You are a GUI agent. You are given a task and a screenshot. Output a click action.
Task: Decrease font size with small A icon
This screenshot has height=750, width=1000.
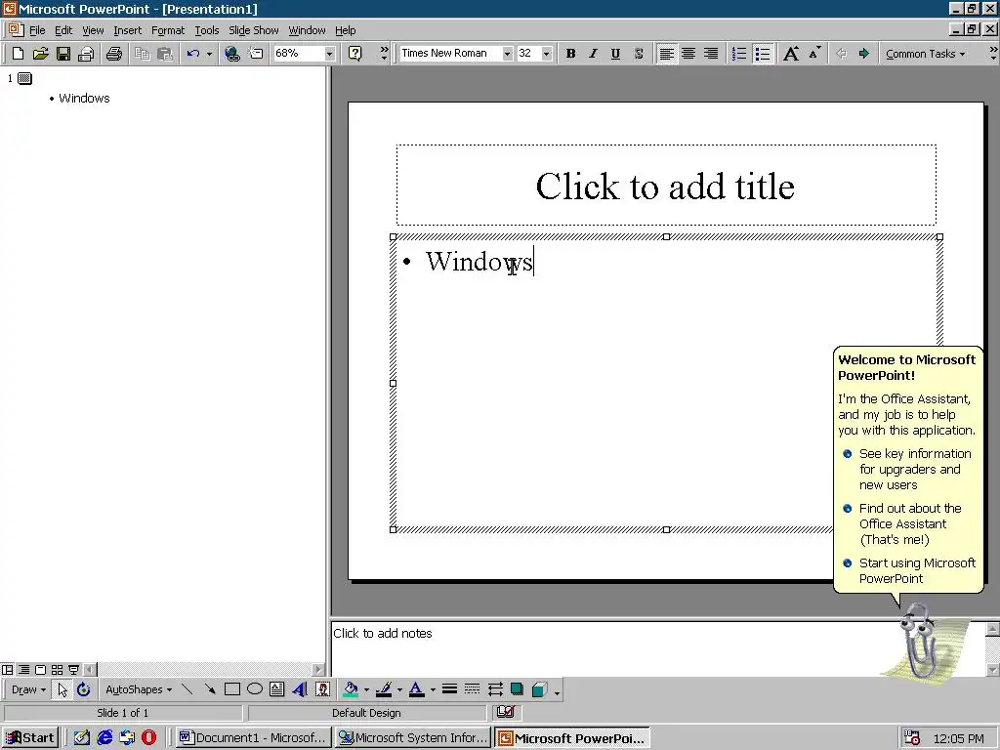pyautogui.click(x=814, y=54)
